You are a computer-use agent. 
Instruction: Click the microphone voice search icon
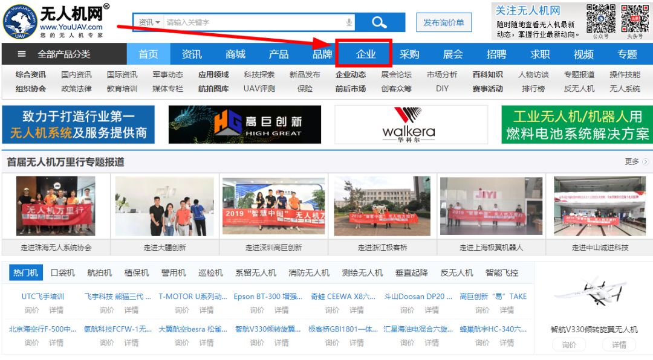tap(349, 22)
